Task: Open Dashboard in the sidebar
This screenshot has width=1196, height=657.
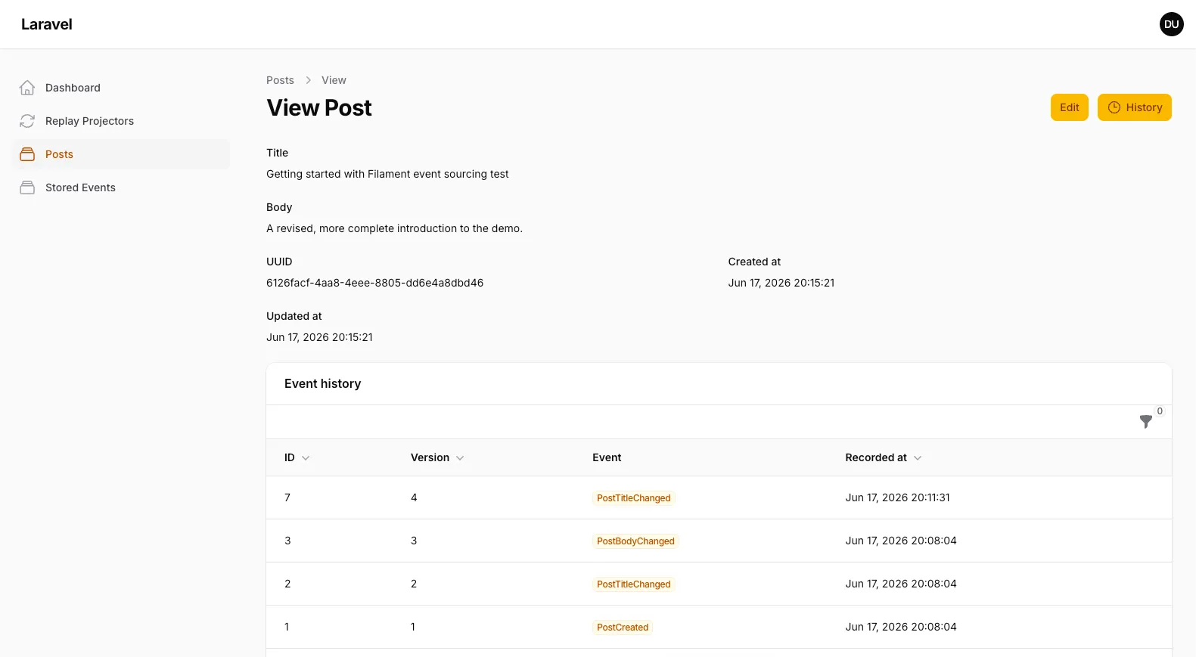Action: point(121,88)
